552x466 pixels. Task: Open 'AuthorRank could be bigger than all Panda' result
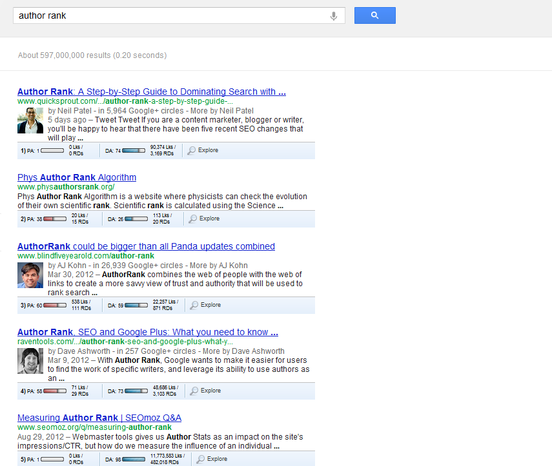tap(146, 246)
